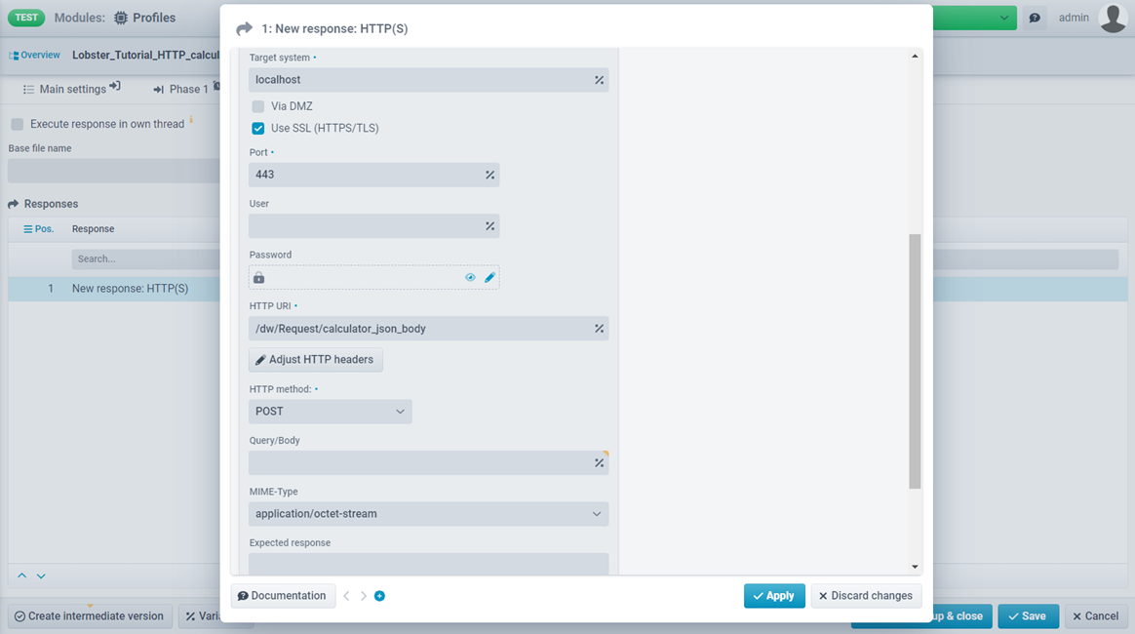Click Adjust HTTP headers button
This screenshot has height=634, width=1135.
tap(315, 360)
